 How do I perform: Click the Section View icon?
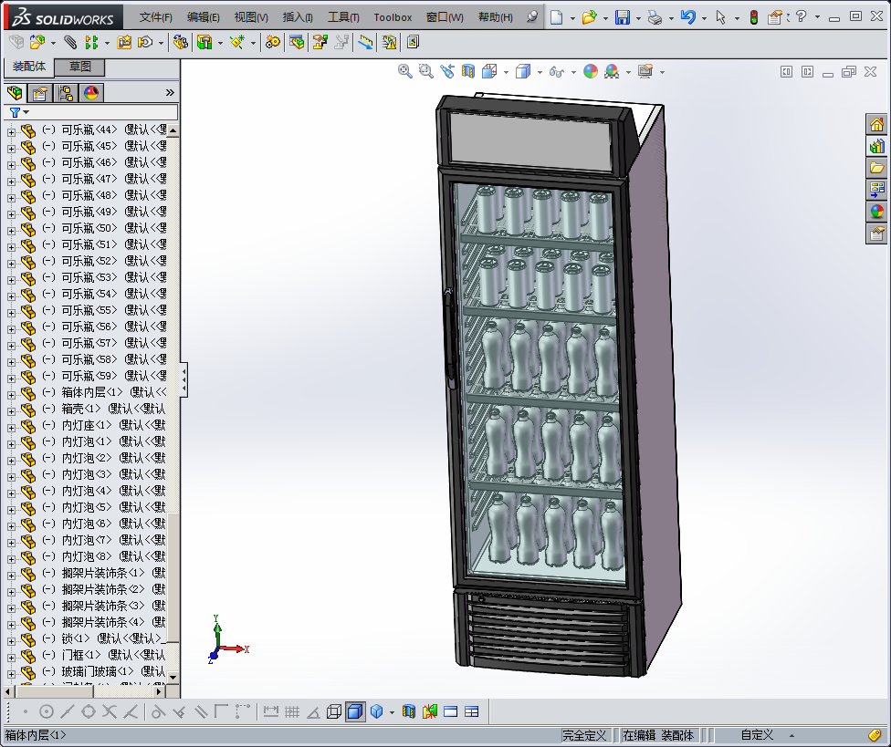pos(467,71)
